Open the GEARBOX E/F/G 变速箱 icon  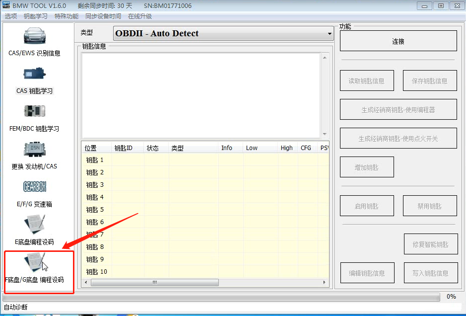pyautogui.click(x=34, y=187)
